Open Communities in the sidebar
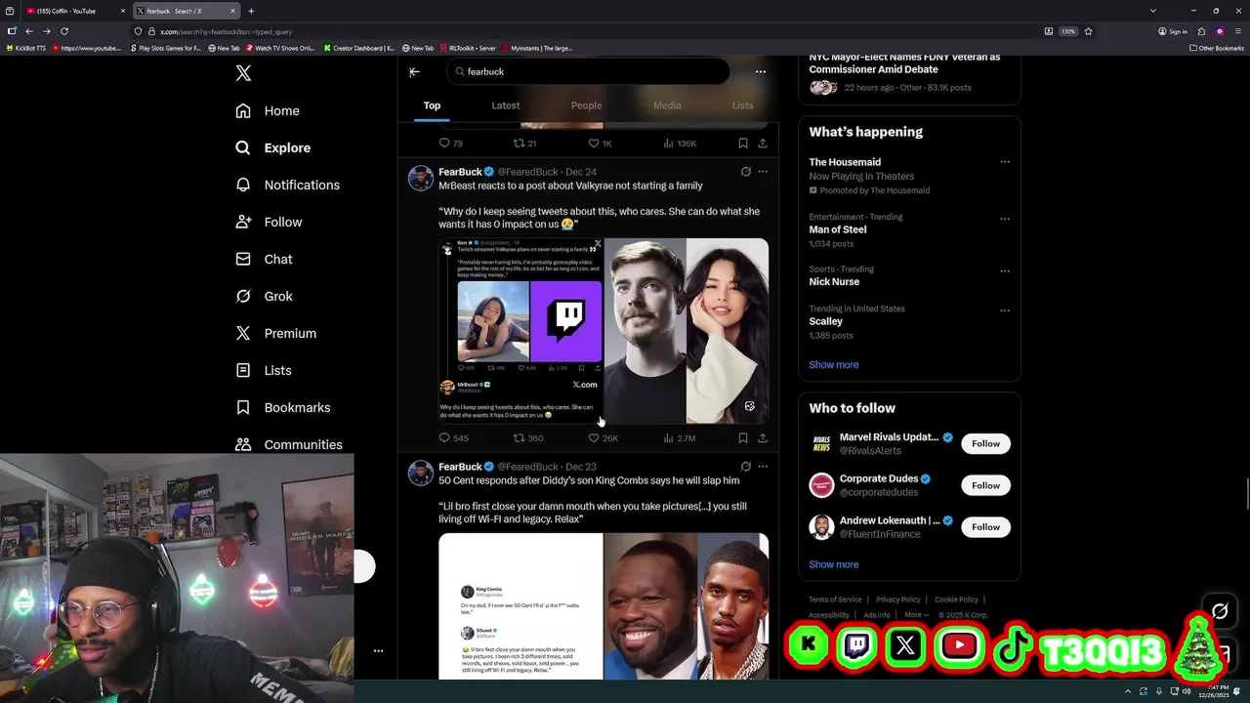 289,444
